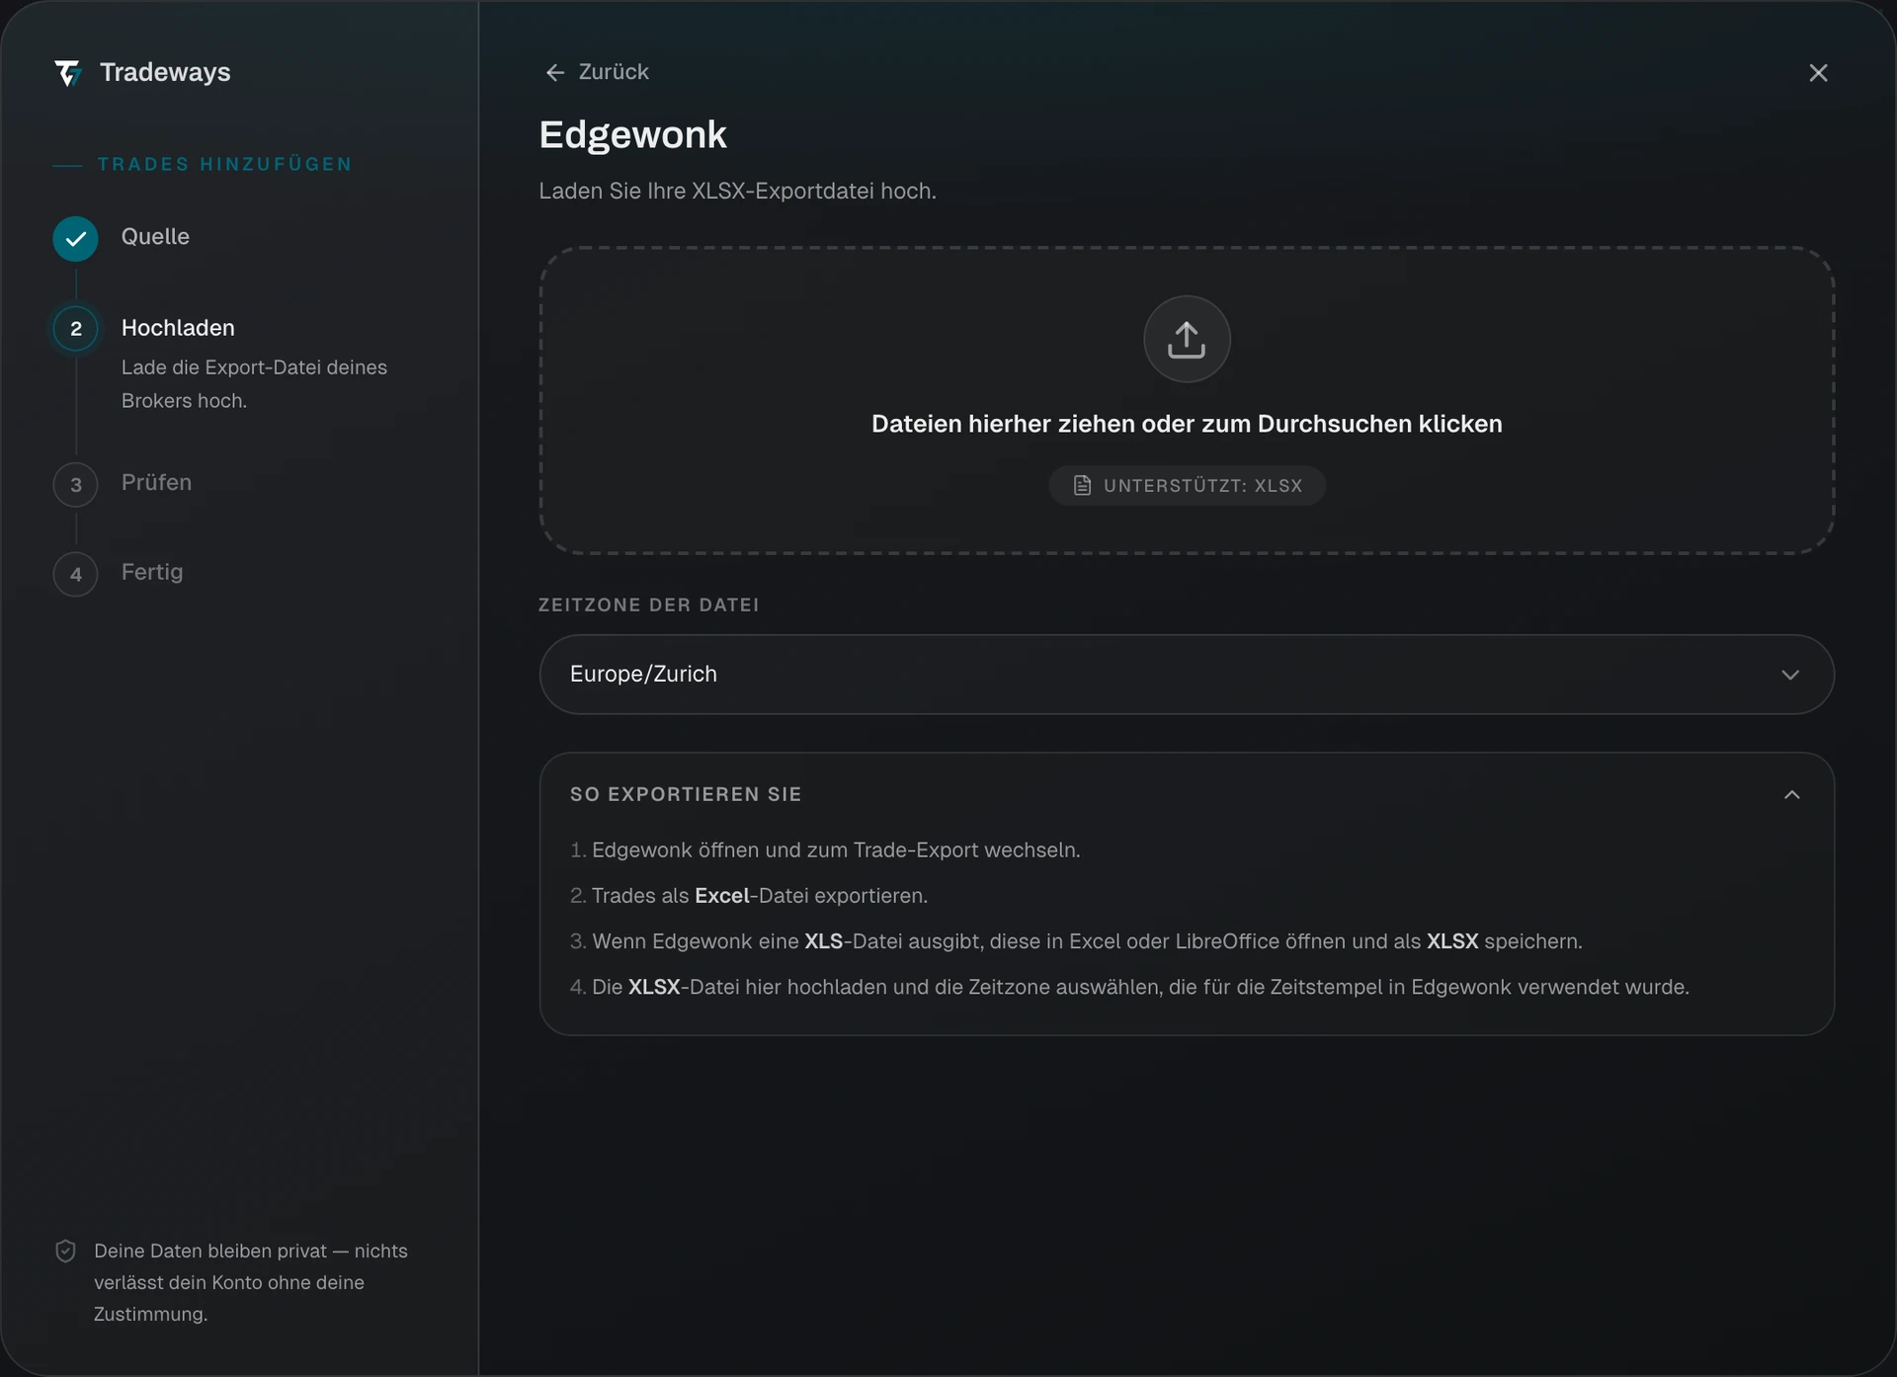Click the step 2 number circle
The image size is (1897, 1377).
click(75, 329)
